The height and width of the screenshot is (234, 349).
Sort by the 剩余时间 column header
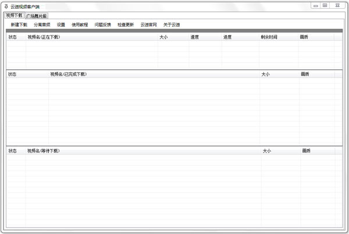[x=269, y=37]
